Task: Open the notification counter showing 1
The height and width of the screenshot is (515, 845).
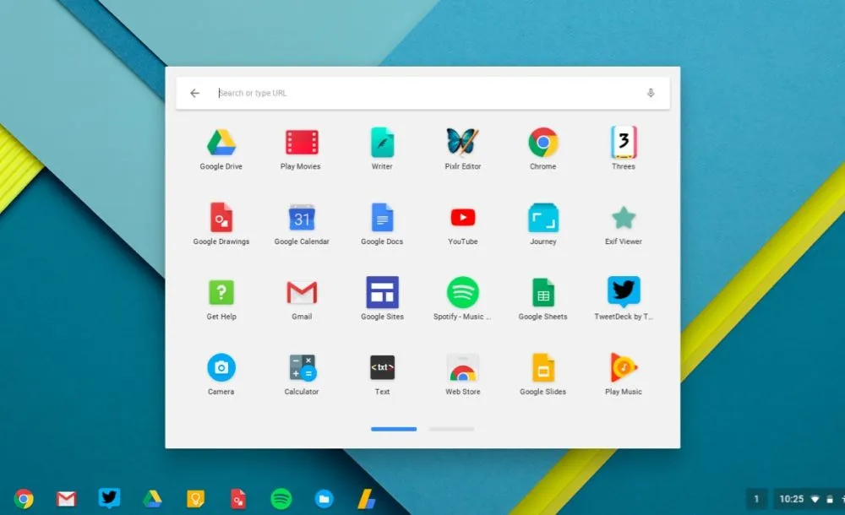Action: [756, 499]
